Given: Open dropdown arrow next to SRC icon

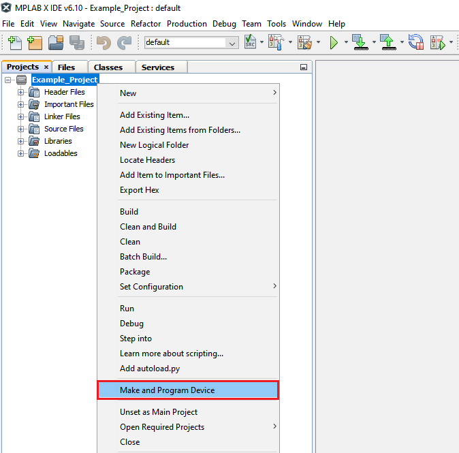Looking at the screenshot, I should pyautogui.click(x=262, y=42).
